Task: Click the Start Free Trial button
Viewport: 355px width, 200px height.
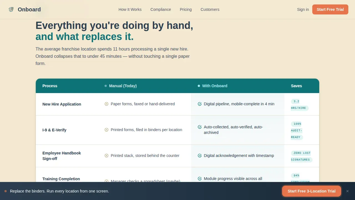Action: (330, 9)
